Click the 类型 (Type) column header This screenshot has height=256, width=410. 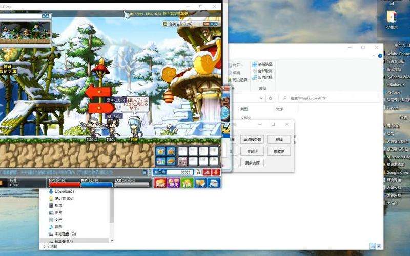244,109
